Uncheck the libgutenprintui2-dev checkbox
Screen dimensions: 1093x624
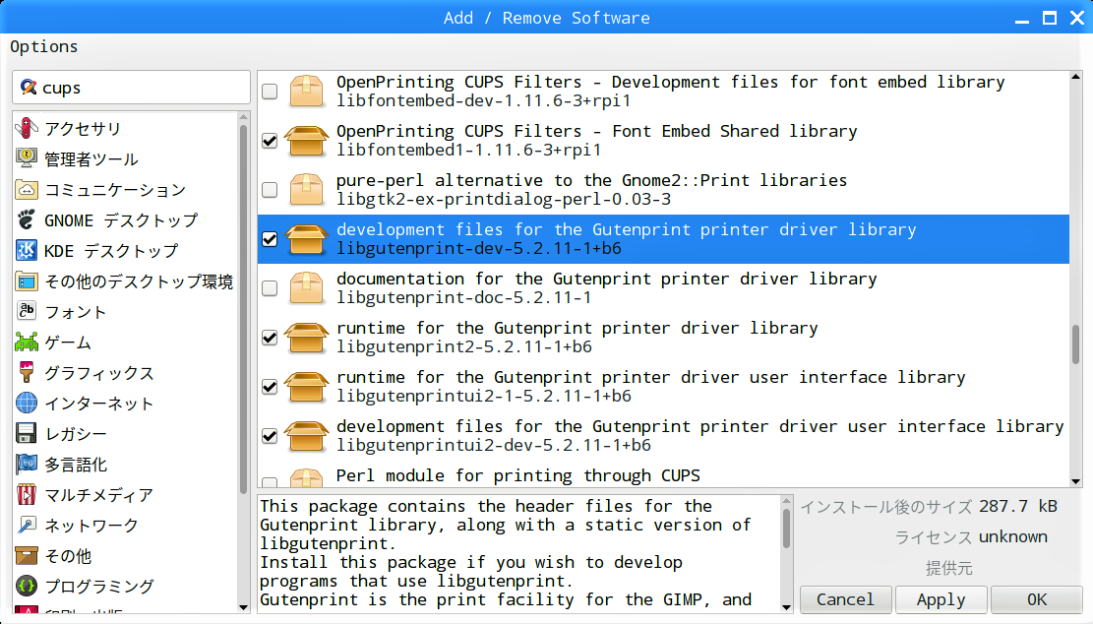[x=270, y=436]
